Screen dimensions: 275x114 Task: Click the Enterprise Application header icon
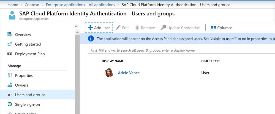(x=12, y=15)
